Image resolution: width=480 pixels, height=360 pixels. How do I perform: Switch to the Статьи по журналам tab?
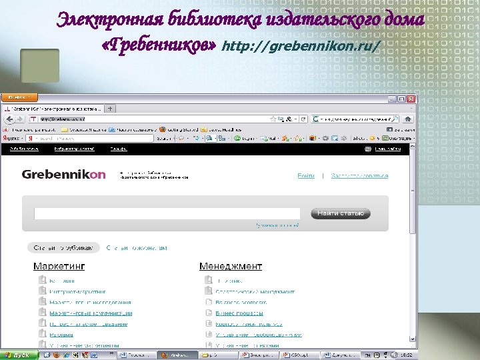pyautogui.click(x=137, y=248)
